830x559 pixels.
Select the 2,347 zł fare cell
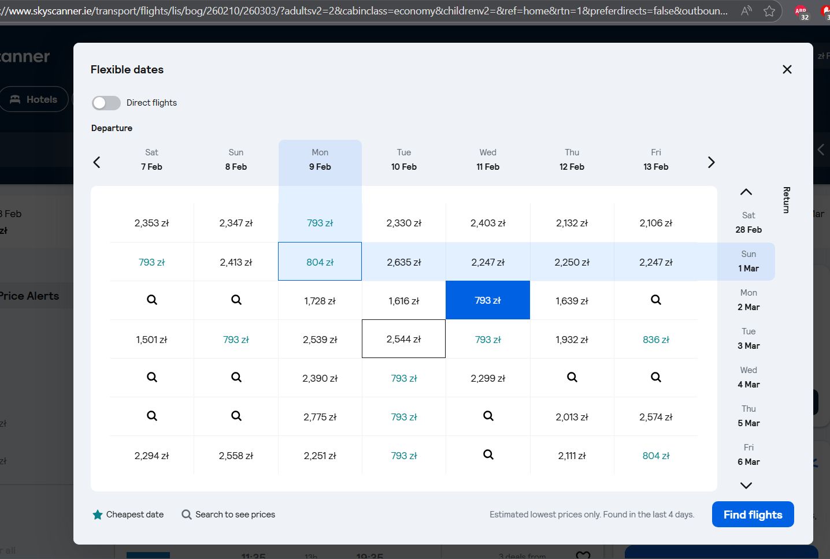(x=236, y=223)
